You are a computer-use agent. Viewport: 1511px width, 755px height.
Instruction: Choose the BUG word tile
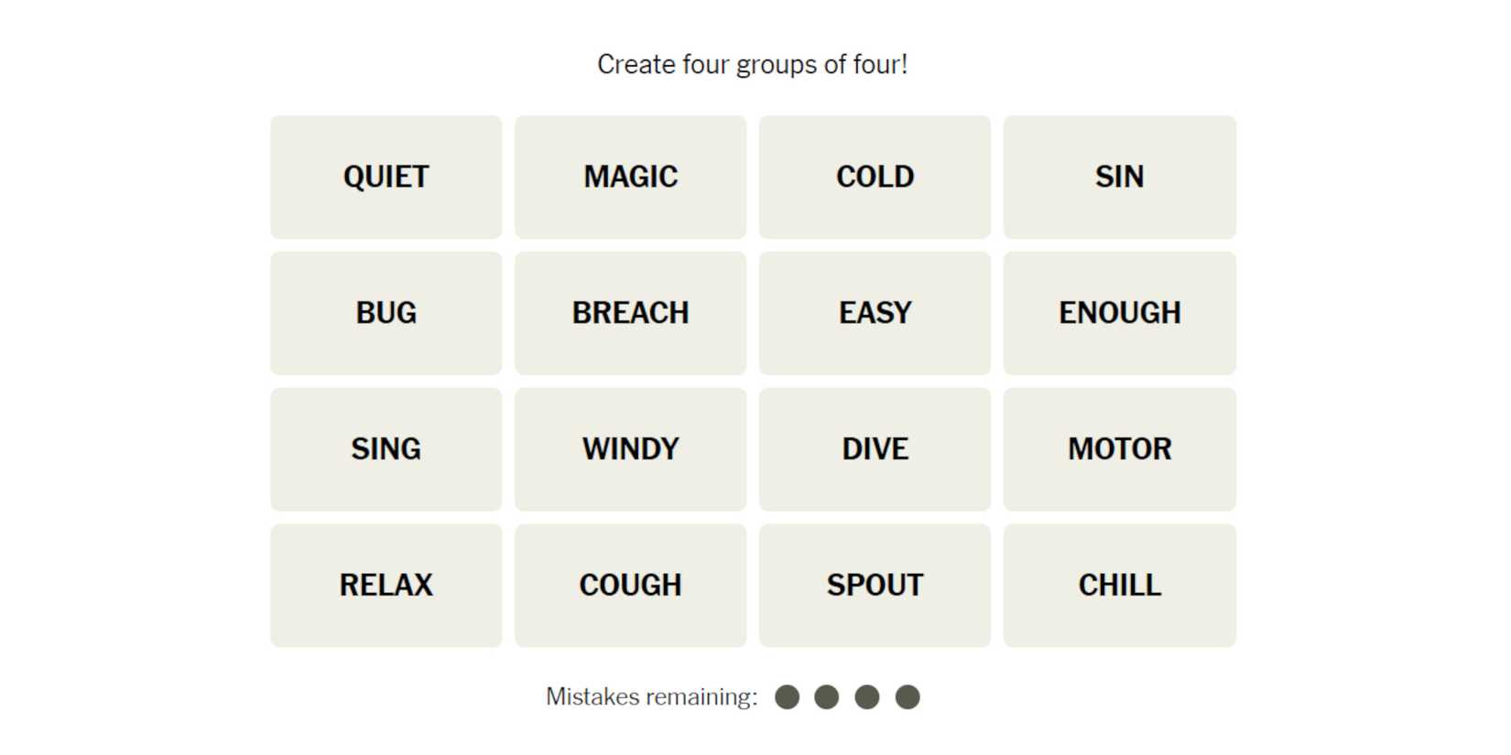point(386,313)
